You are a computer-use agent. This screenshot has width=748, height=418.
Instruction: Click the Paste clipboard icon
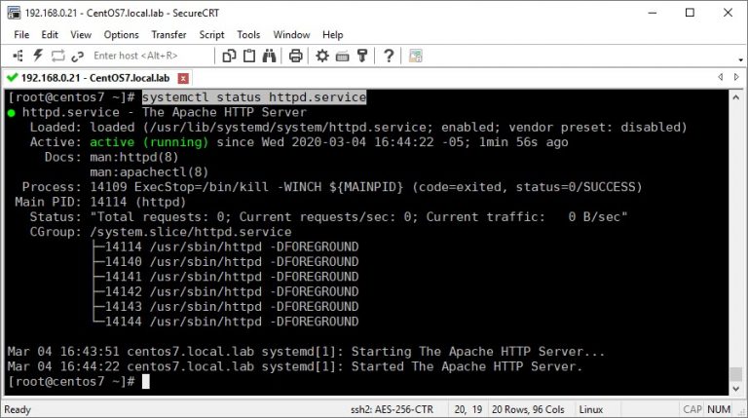[x=249, y=56]
